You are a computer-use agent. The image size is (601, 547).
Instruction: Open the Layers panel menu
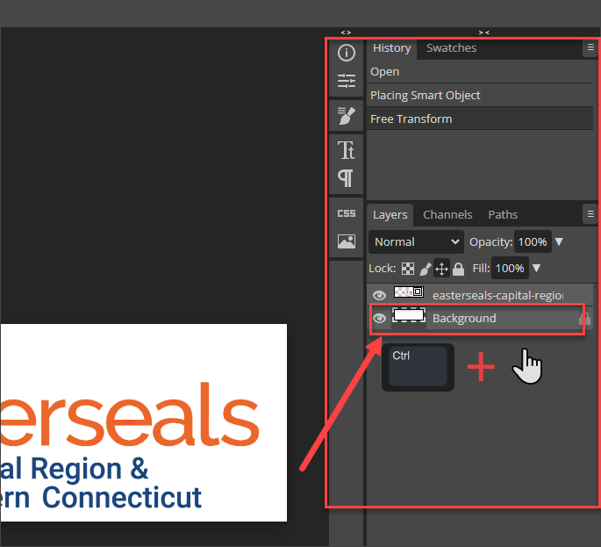590,213
